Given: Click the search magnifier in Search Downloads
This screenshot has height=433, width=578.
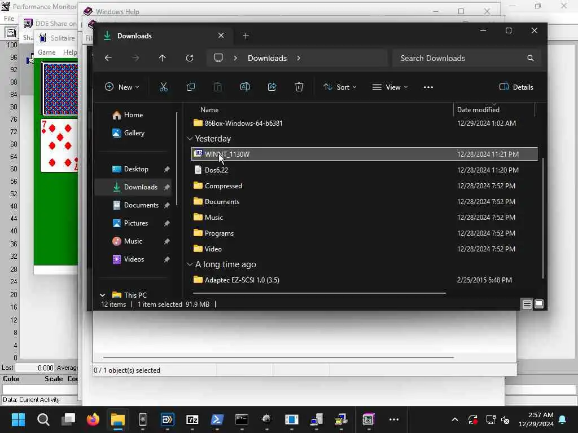Looking at the screenshot, I should coord(531,58).
